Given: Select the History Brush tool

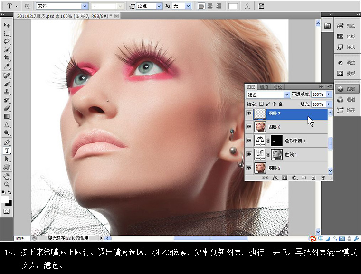Looking at the screenshot, I should pyautogui.click(x=7, y=100).
